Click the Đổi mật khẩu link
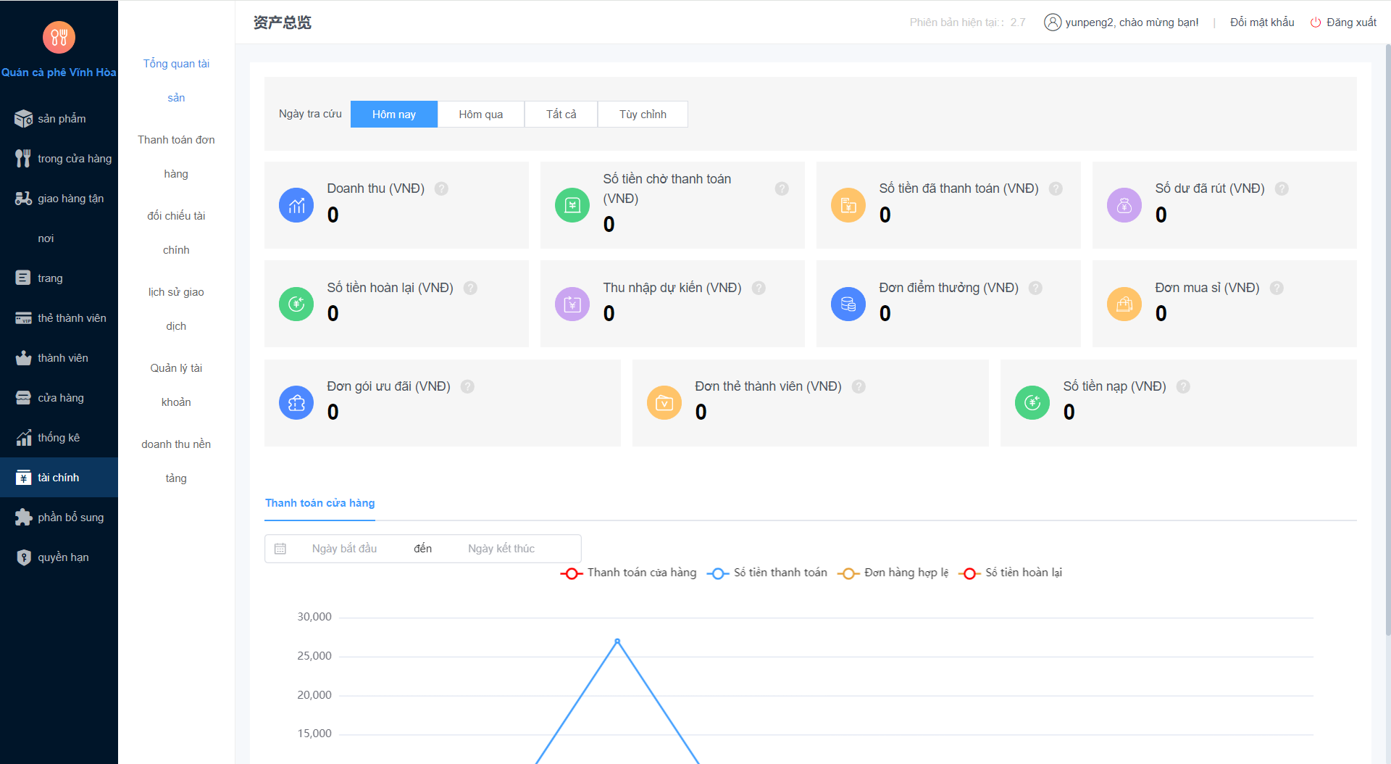 [x=1261, y=22]
